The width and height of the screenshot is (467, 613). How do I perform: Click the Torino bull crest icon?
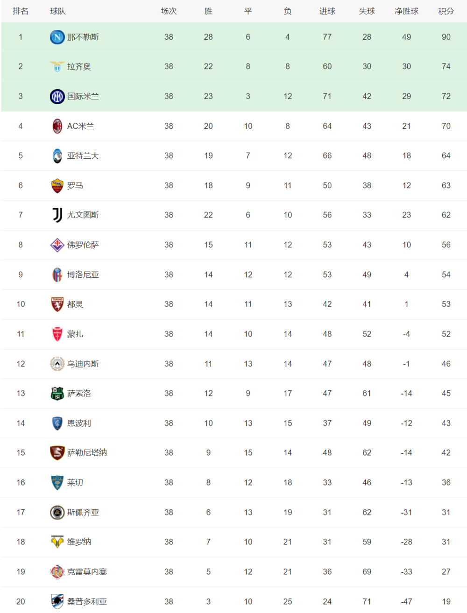57,304
